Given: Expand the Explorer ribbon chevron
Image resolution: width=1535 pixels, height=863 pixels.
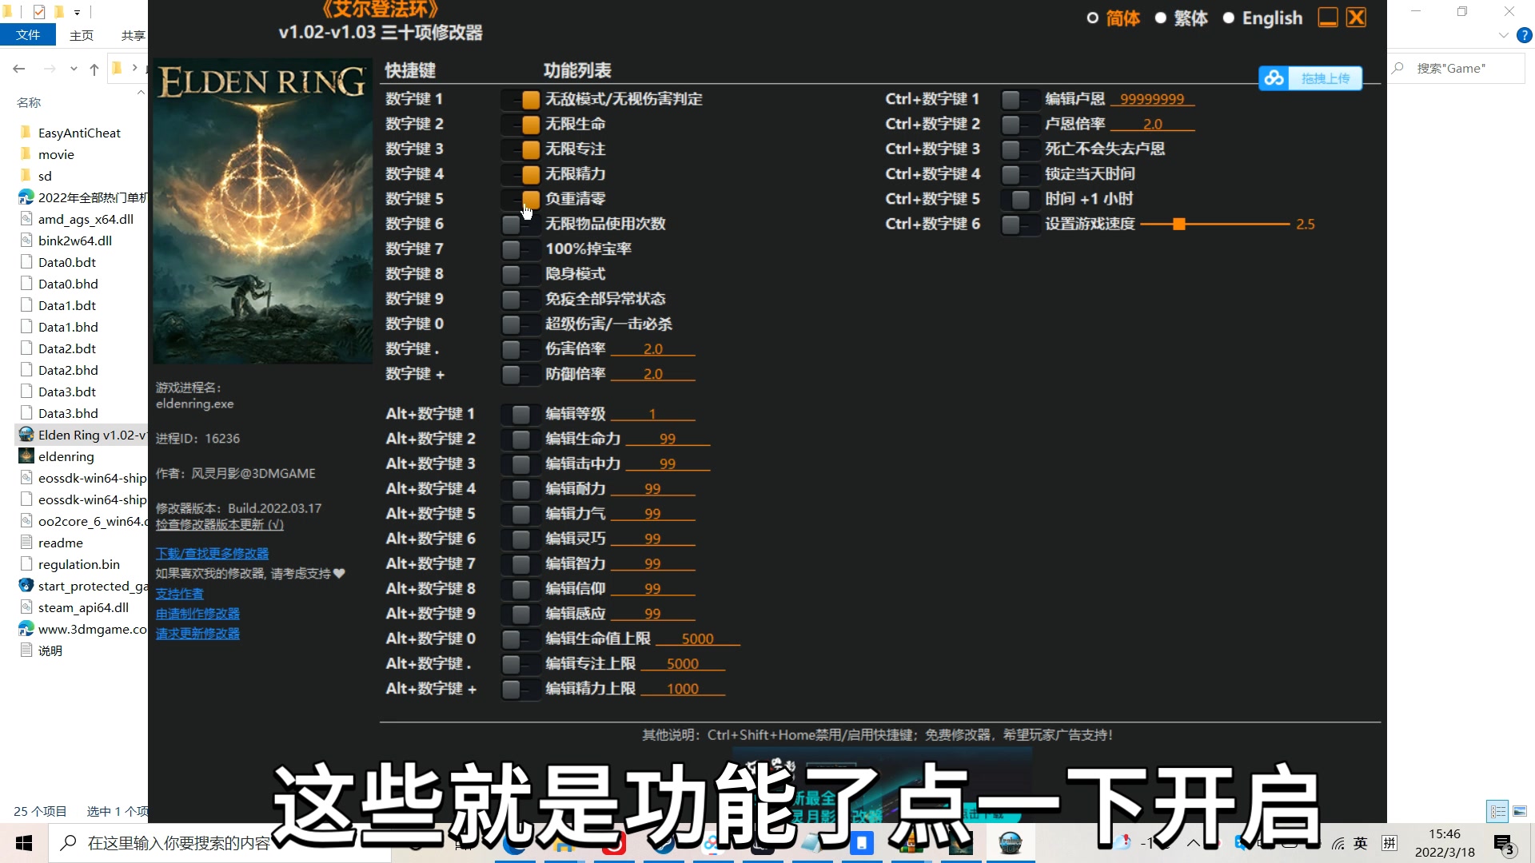Looking at the screenshot, I should click(x=1503, y=35).
